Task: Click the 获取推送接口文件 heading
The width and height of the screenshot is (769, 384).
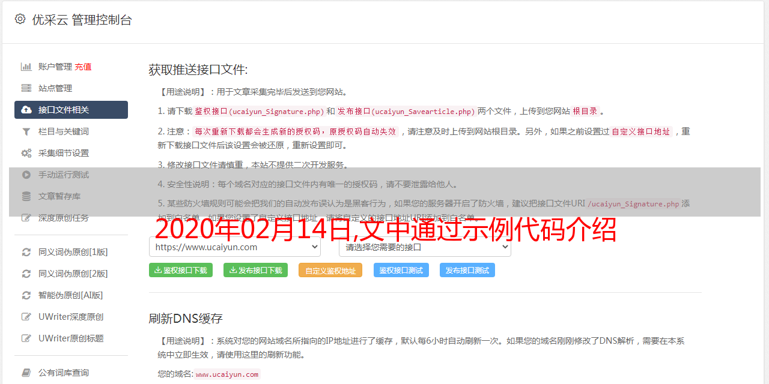Action: [198, 70]
